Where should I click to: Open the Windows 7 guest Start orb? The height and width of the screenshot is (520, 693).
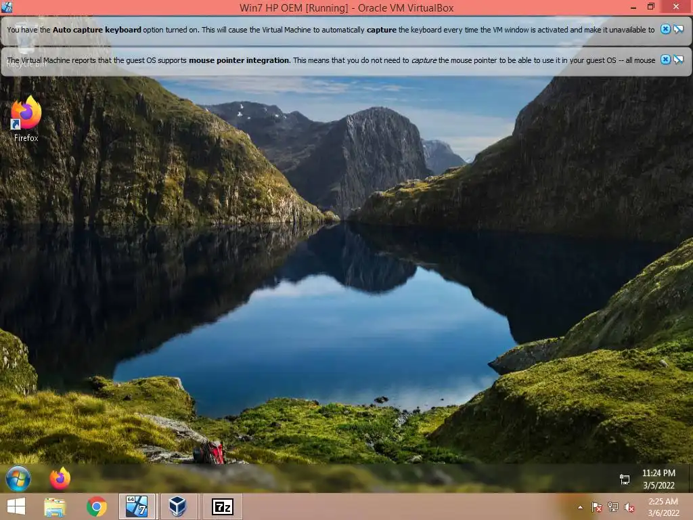click(18, 478)
